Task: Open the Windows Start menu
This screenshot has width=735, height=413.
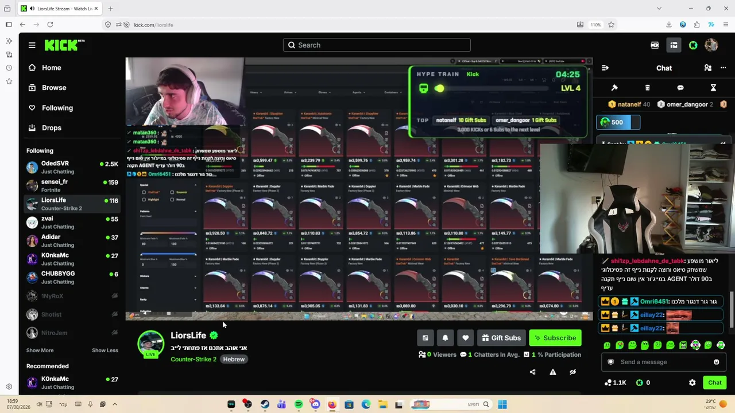Action: tap(502, 404)
